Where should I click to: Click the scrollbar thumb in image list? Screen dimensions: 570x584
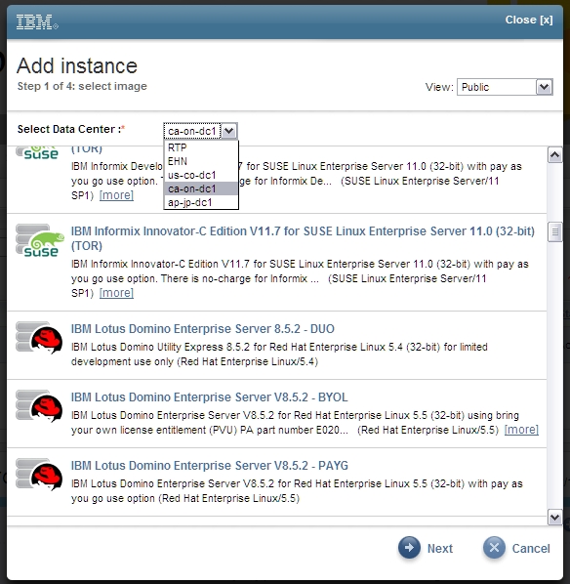point(554,231)
